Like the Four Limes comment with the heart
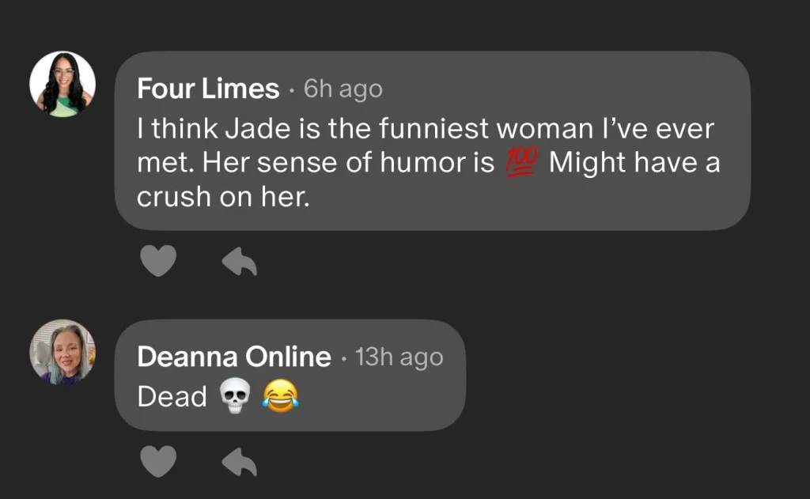Screen dimensions: 810x499 click(157, 261)
